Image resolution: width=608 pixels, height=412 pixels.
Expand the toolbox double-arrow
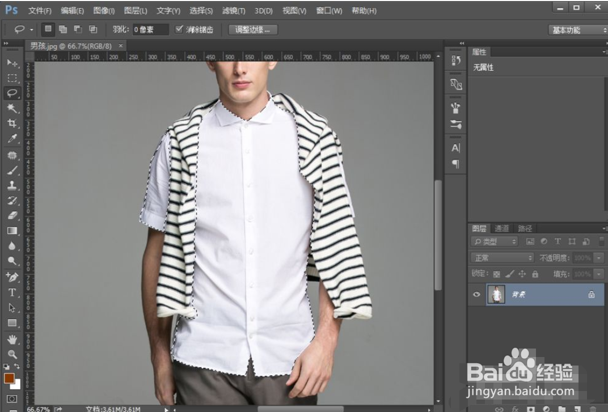(6, 44)
